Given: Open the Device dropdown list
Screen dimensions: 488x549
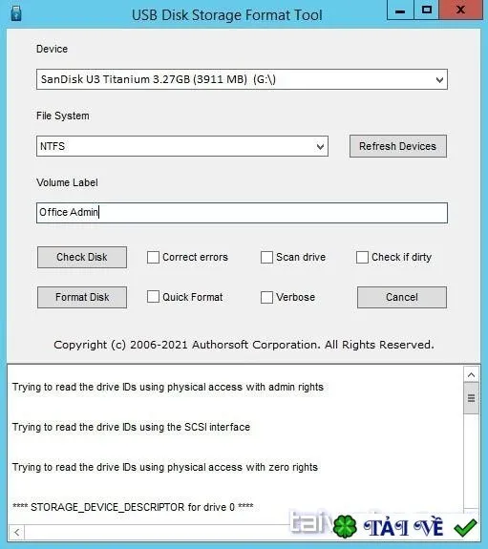Looking at the screenshot, I should coord(242,79).
